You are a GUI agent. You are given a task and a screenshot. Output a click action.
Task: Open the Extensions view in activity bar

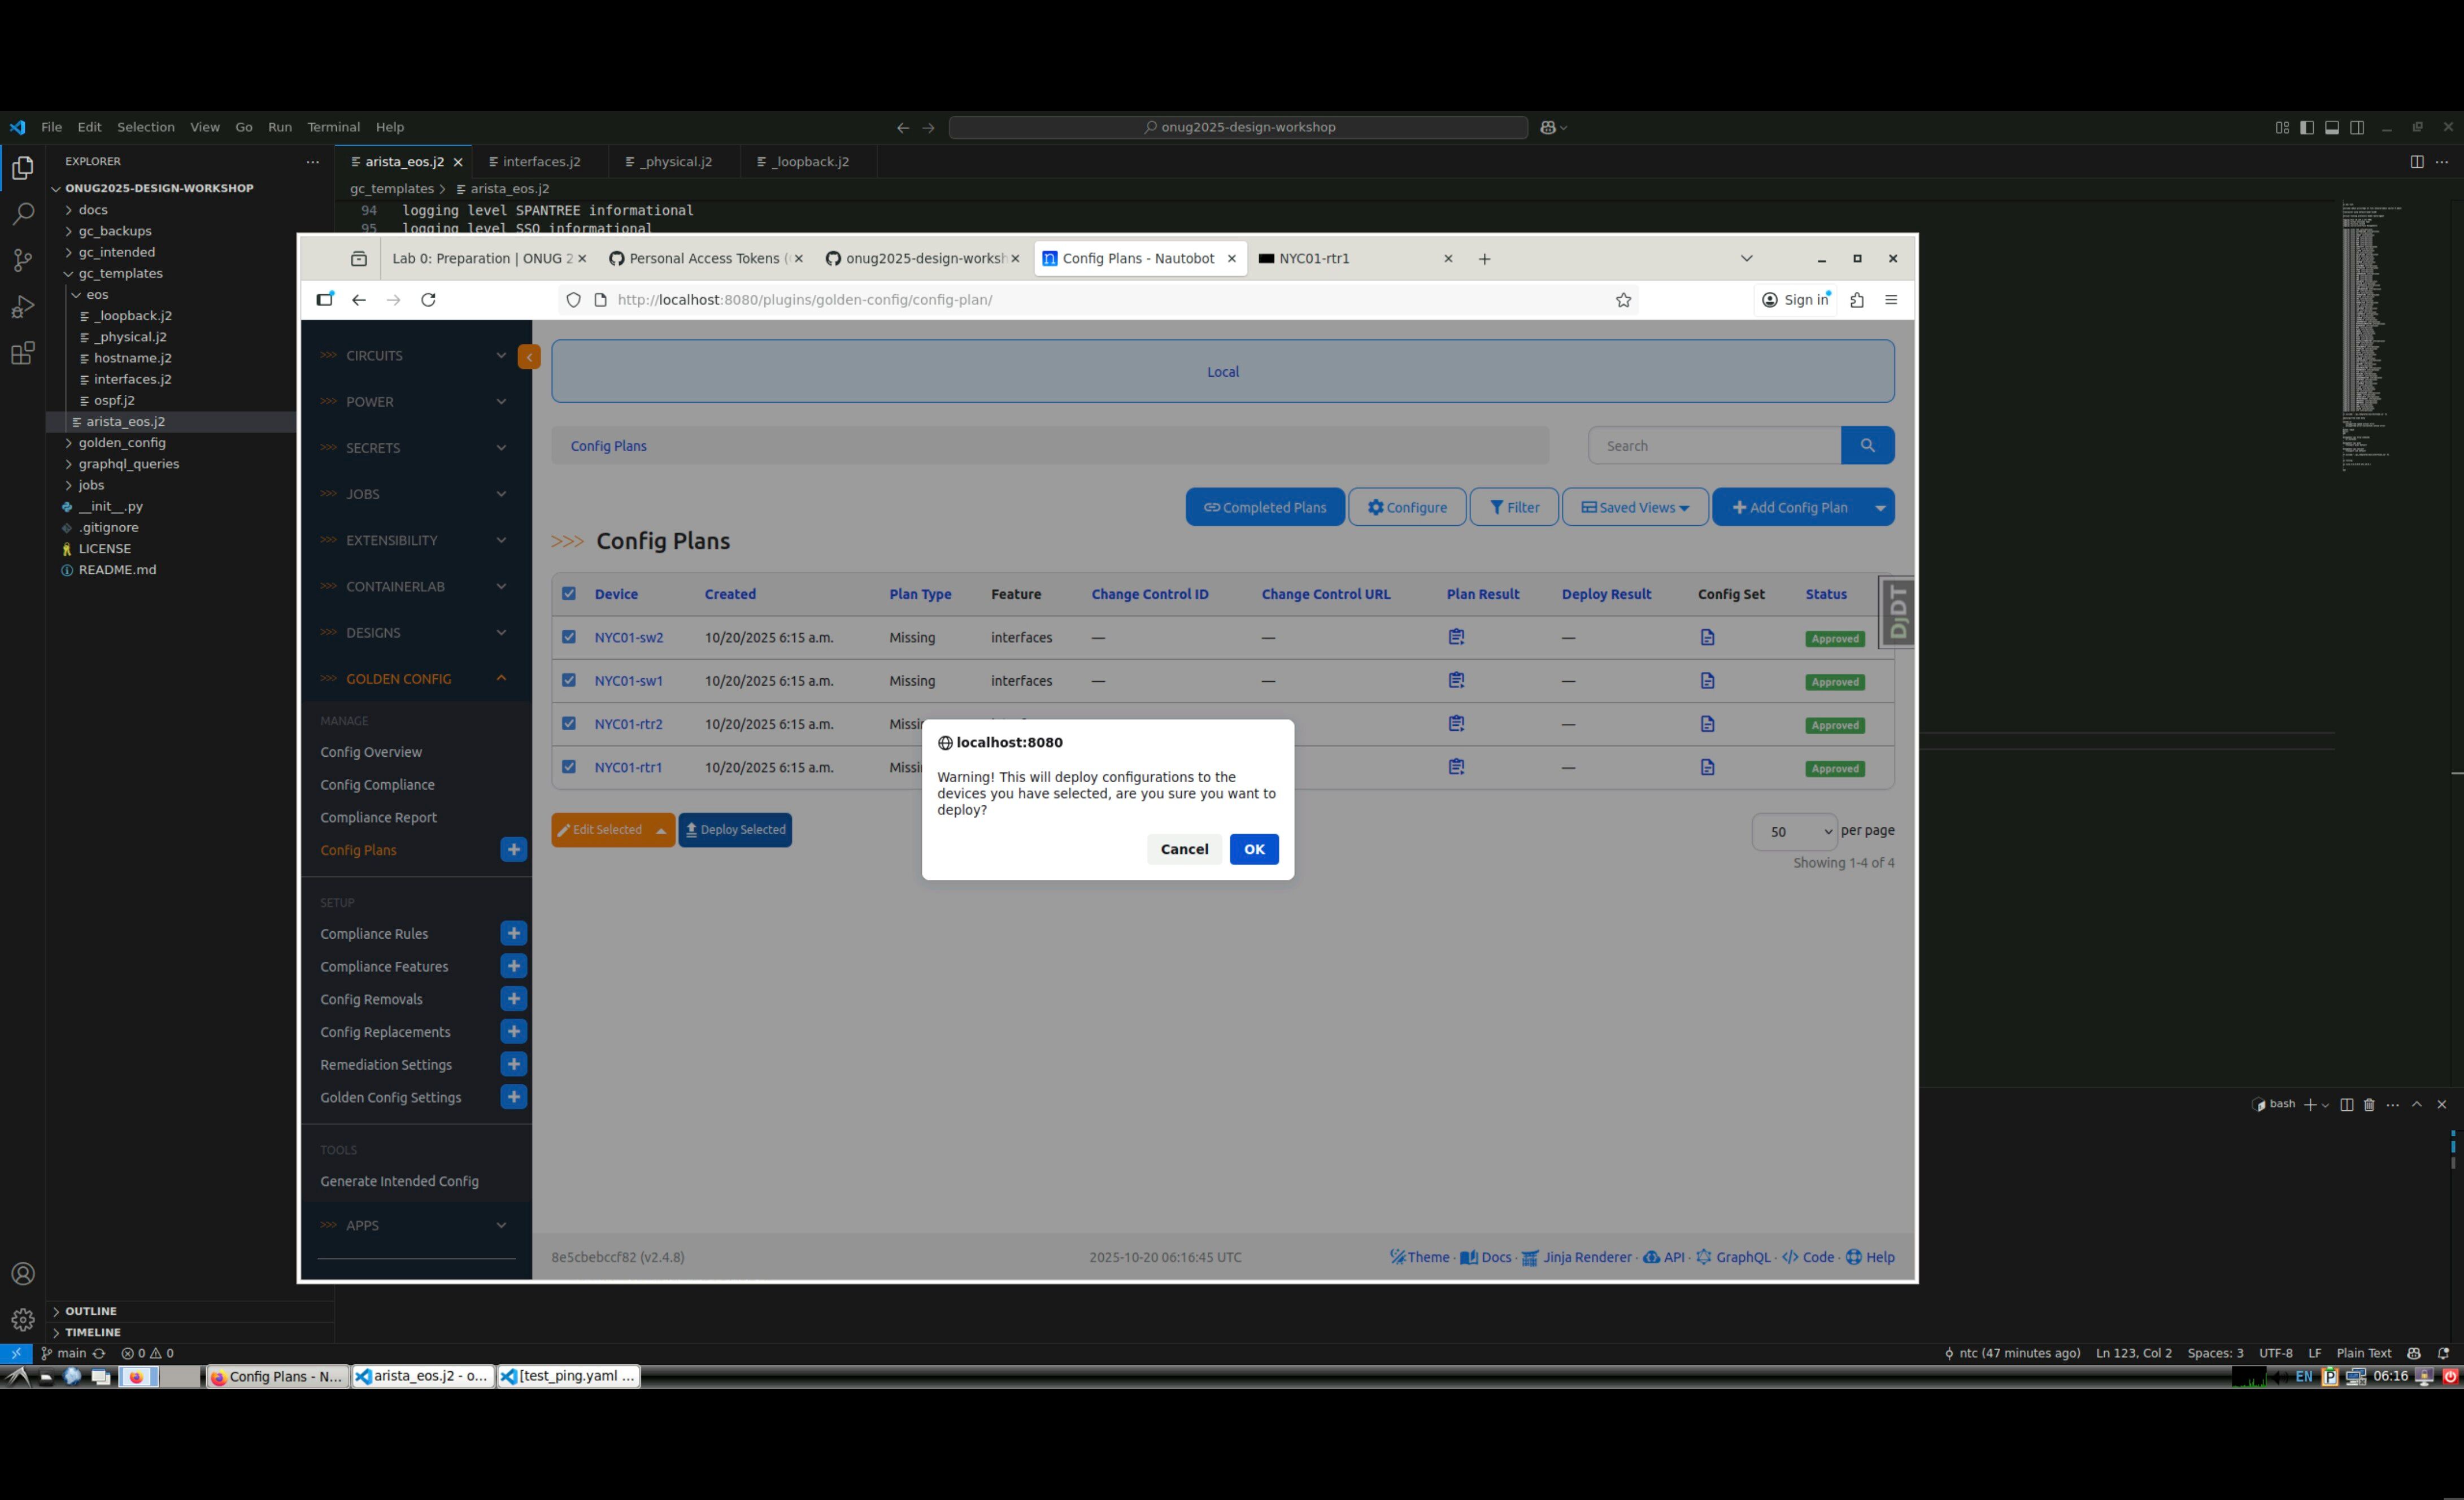[x=22, y=353]
